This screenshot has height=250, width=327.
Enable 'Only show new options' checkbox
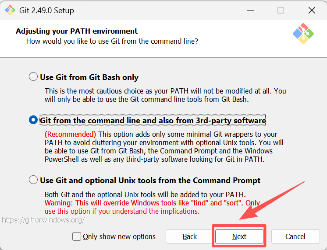[77, 236]
